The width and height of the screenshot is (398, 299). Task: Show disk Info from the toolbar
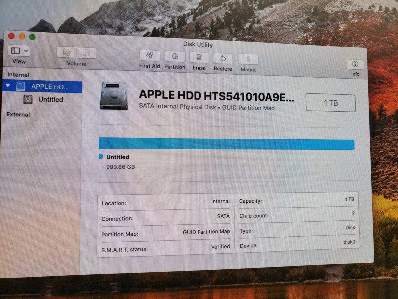(x=355, y=64)
